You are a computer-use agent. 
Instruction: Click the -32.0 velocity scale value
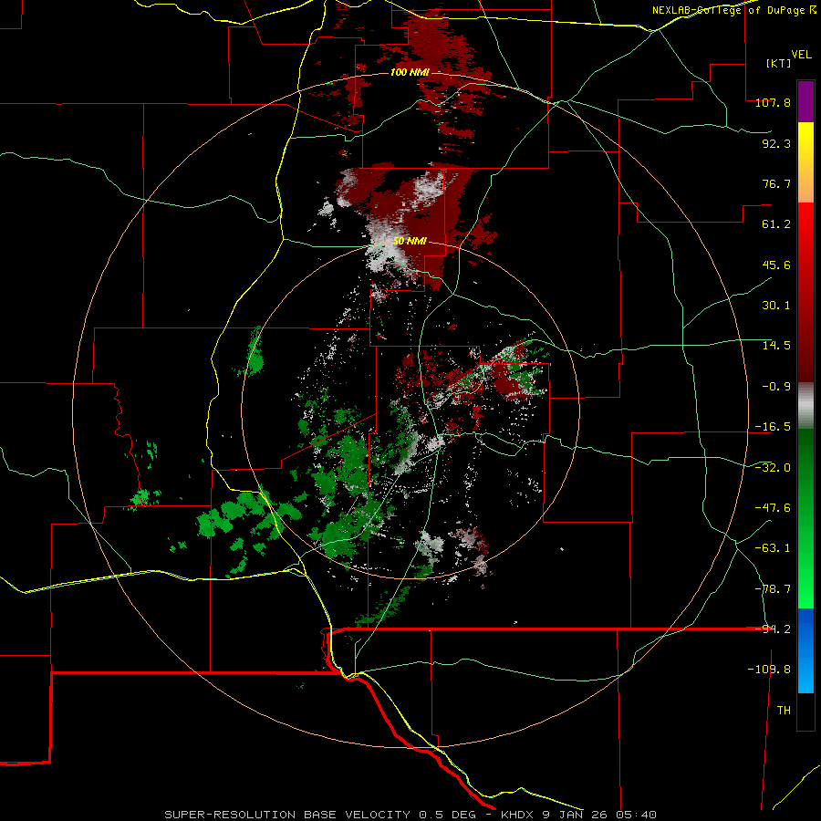coord(773,468)
